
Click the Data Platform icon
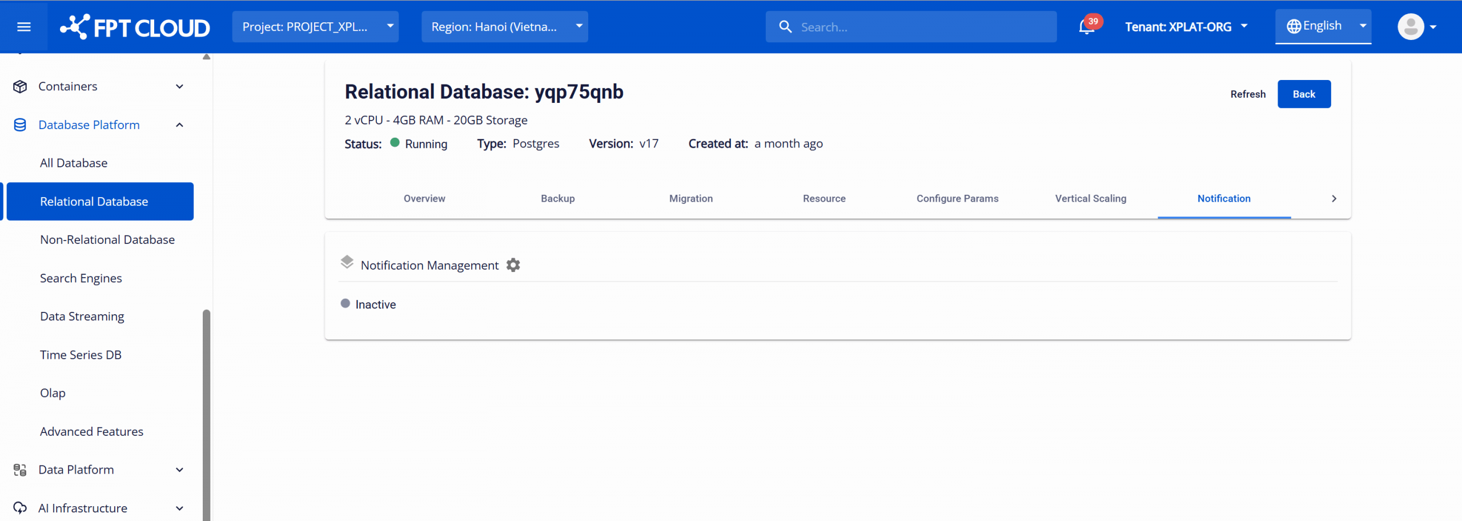click(x=20, y=470)
